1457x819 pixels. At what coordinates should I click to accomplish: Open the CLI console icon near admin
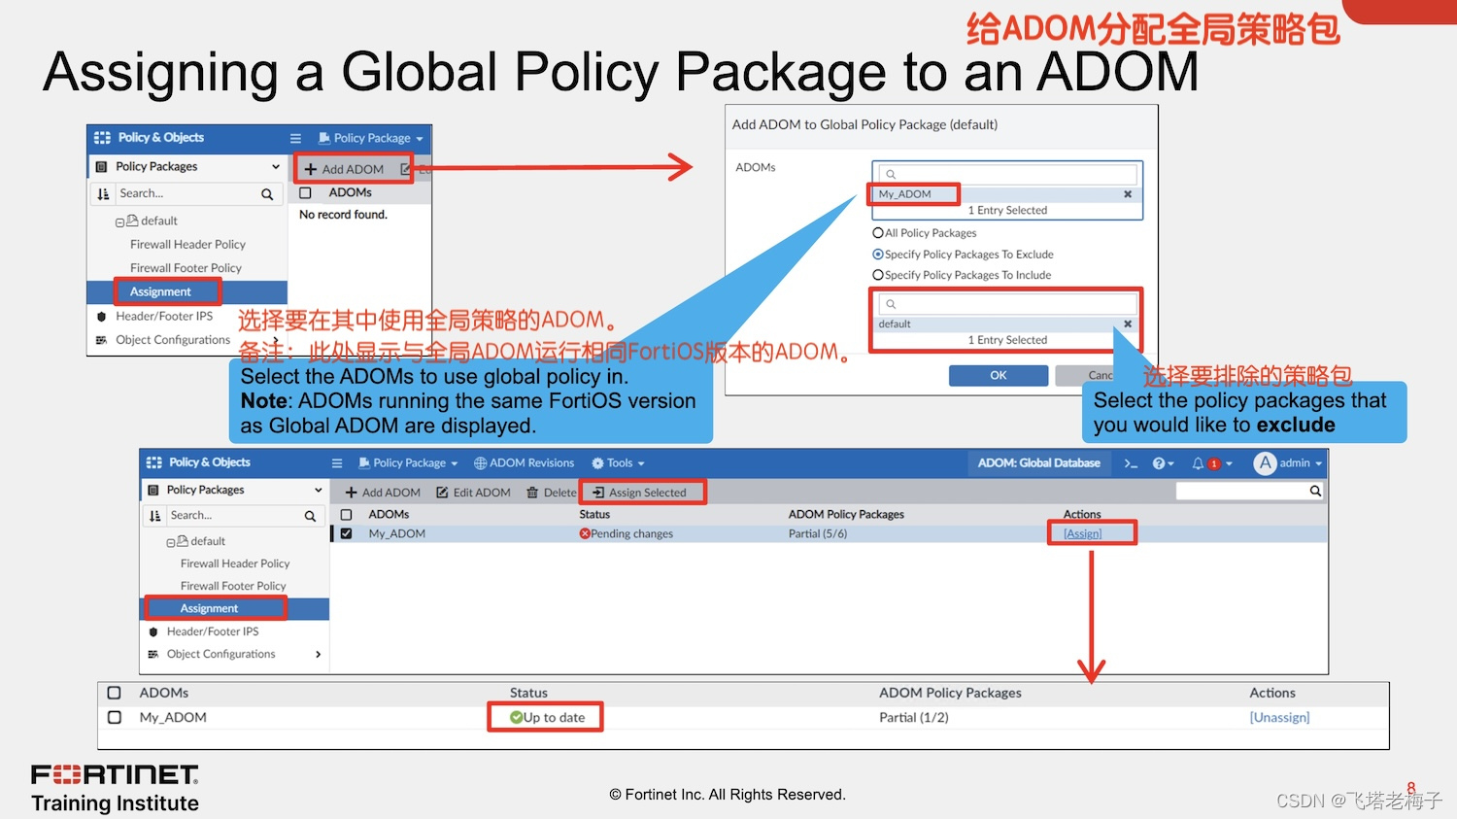coord(1131,463)
